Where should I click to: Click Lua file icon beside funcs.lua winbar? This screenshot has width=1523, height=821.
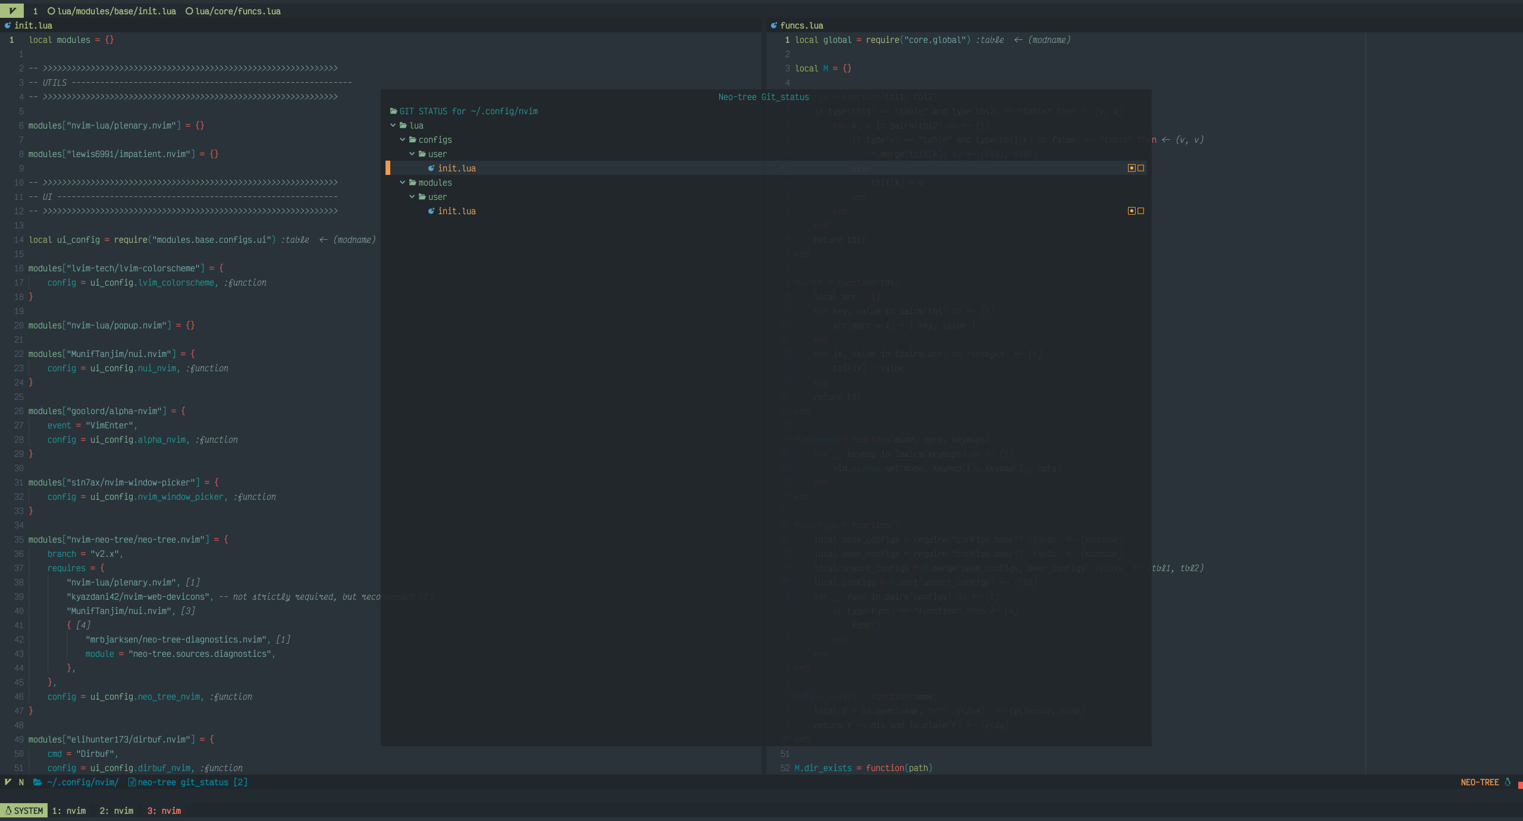click(773, 26)
